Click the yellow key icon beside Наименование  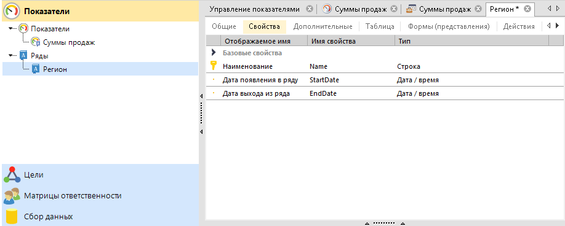(x=214, y=66)
